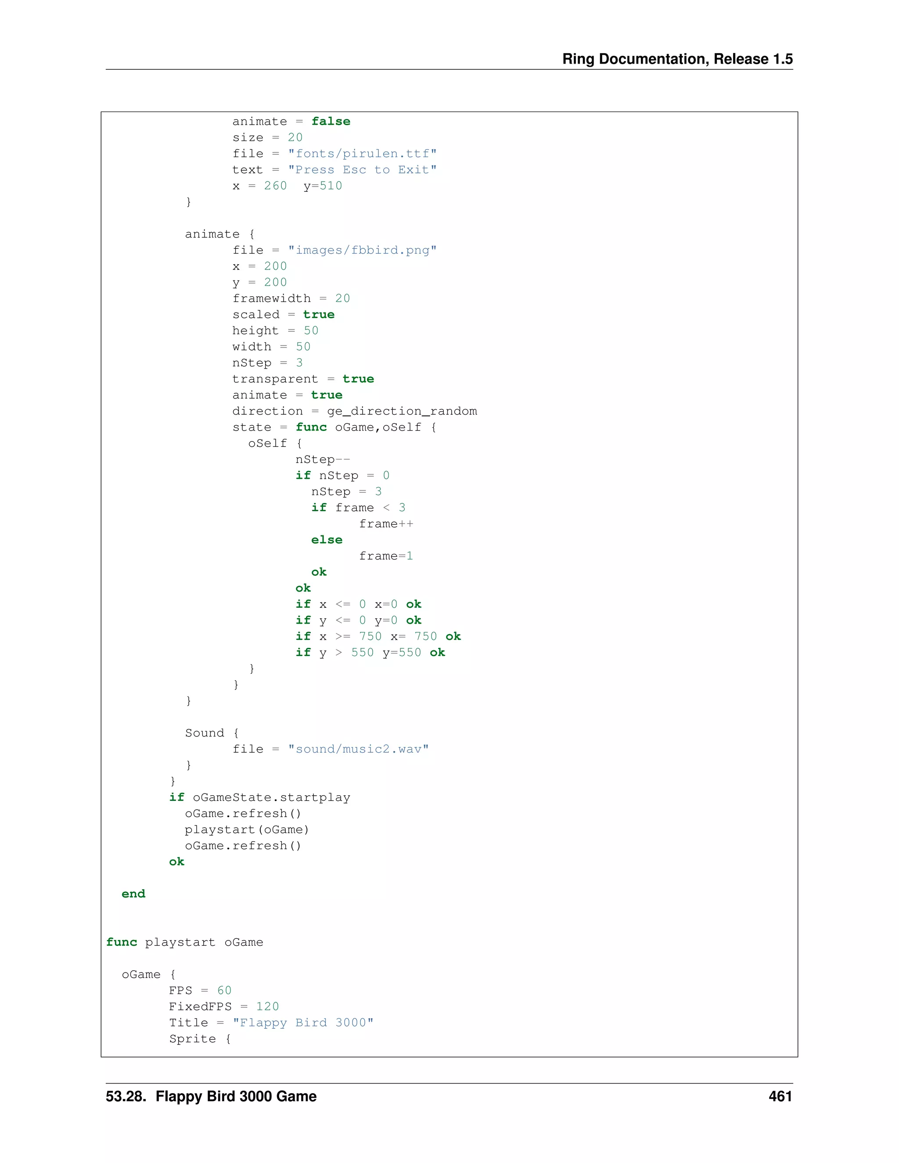Click the footer '53.28. Flappy Bird 3000 Game'
899x1163 pixels.
pos(211,1096)
